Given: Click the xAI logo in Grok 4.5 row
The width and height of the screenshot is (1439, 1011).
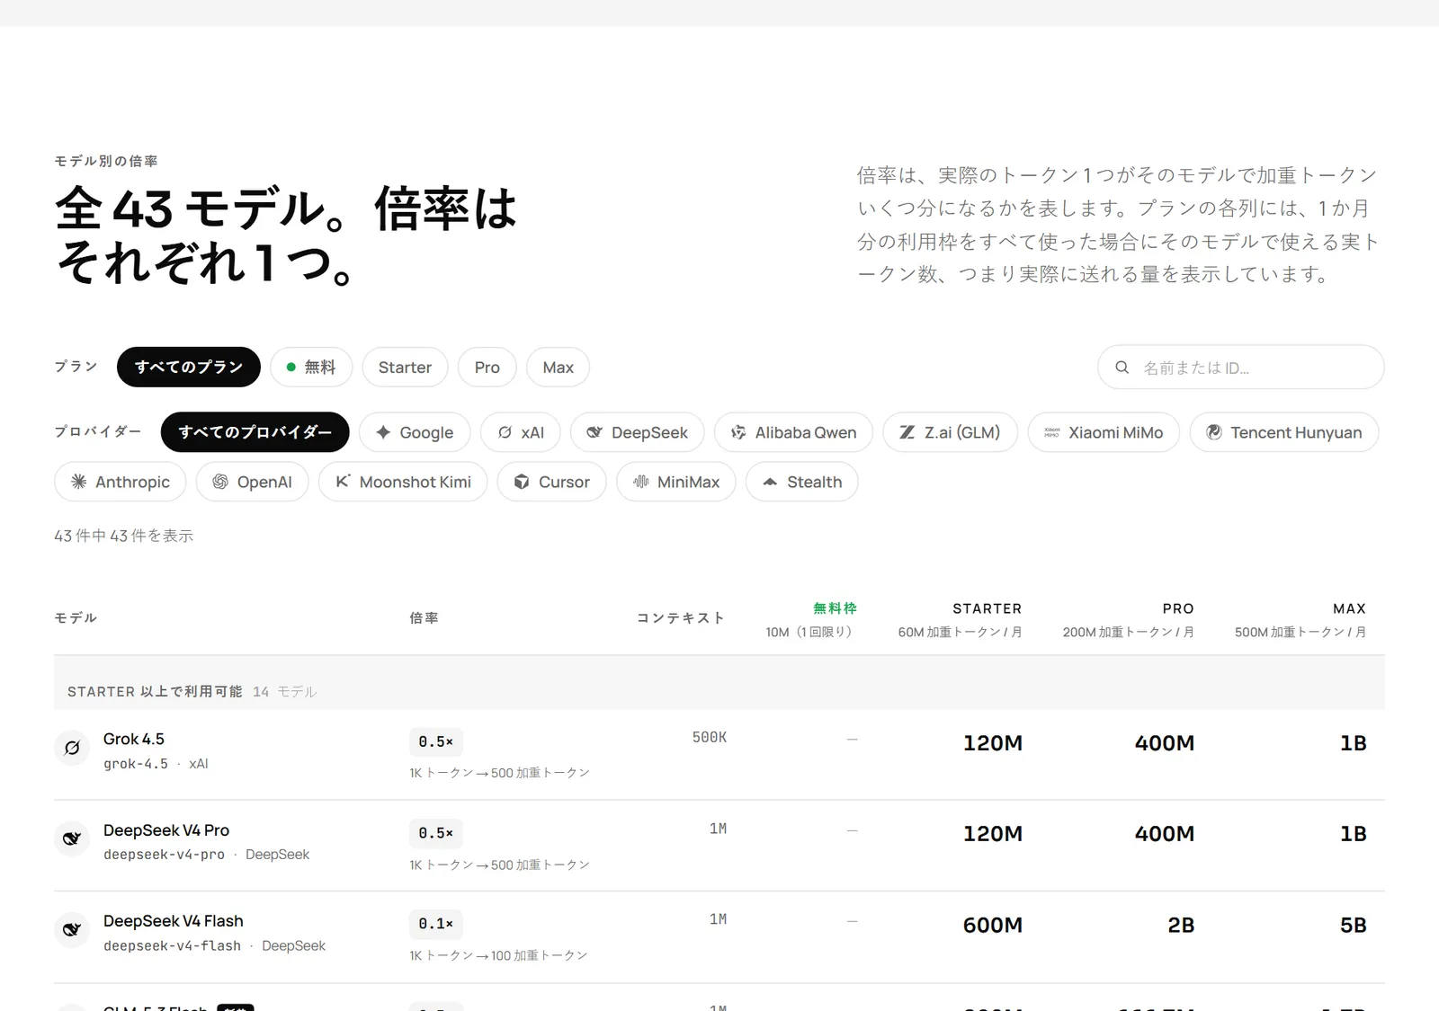Looking at the screenshot, I should point(72,748).
